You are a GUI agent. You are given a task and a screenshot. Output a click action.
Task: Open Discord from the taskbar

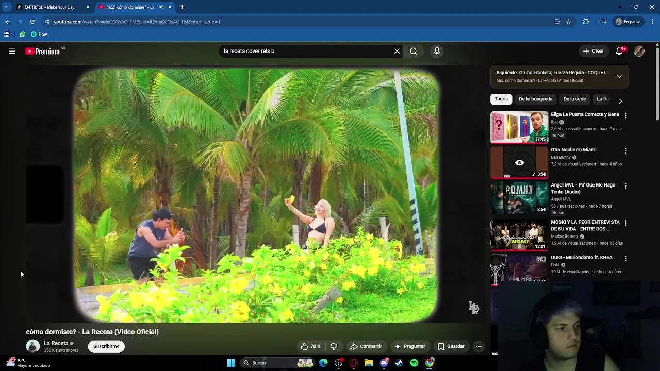[x=384, y=363]
